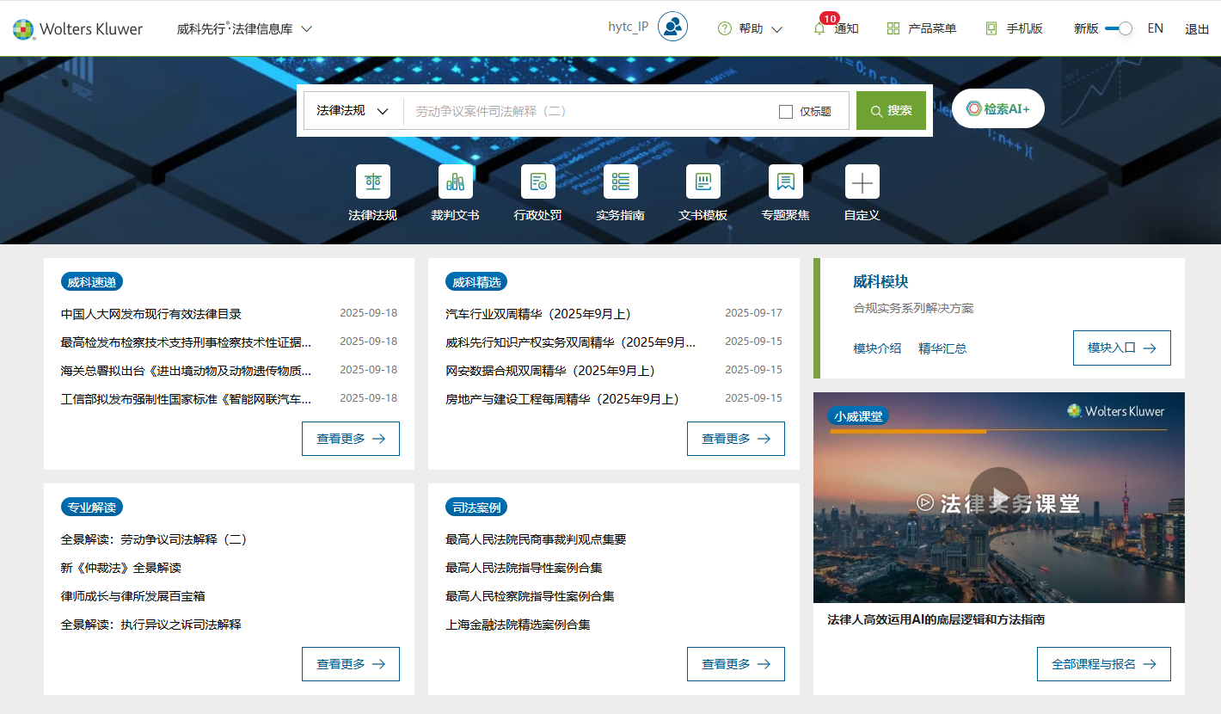Image resolution: width=1221 pixels, height=714 pixels.
Task: Click the 手机版 phone icon
Action: pos(991,28)
